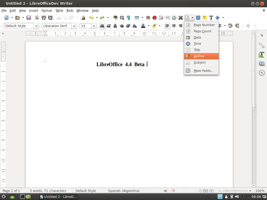Toggle bold formatting

pos(102,26)
